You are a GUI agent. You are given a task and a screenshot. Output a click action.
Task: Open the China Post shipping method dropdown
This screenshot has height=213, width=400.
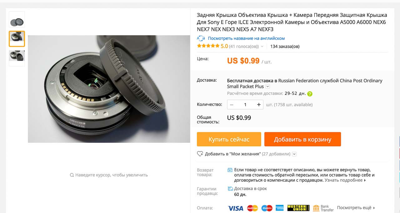(x=267, y=87)
